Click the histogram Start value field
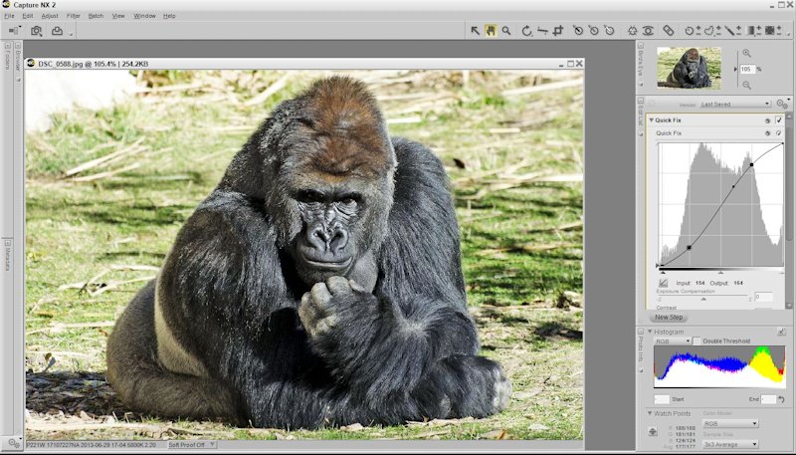 tap(662, 399)
